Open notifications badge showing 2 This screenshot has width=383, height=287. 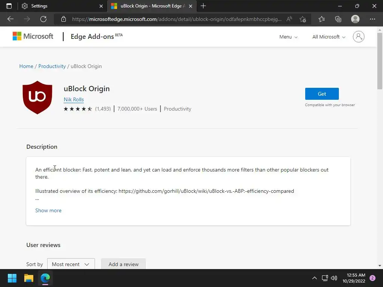click(373, 278)
